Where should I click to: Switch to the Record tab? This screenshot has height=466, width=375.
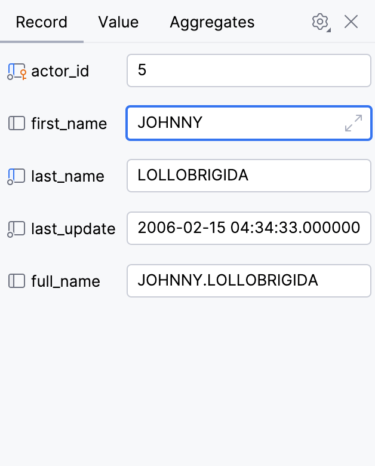(41, 23)
